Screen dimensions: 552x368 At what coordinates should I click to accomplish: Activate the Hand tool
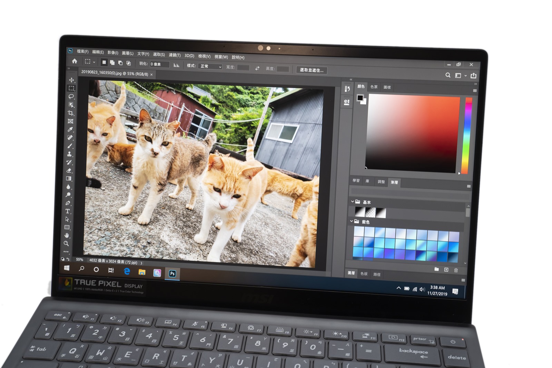coord(67,235)
